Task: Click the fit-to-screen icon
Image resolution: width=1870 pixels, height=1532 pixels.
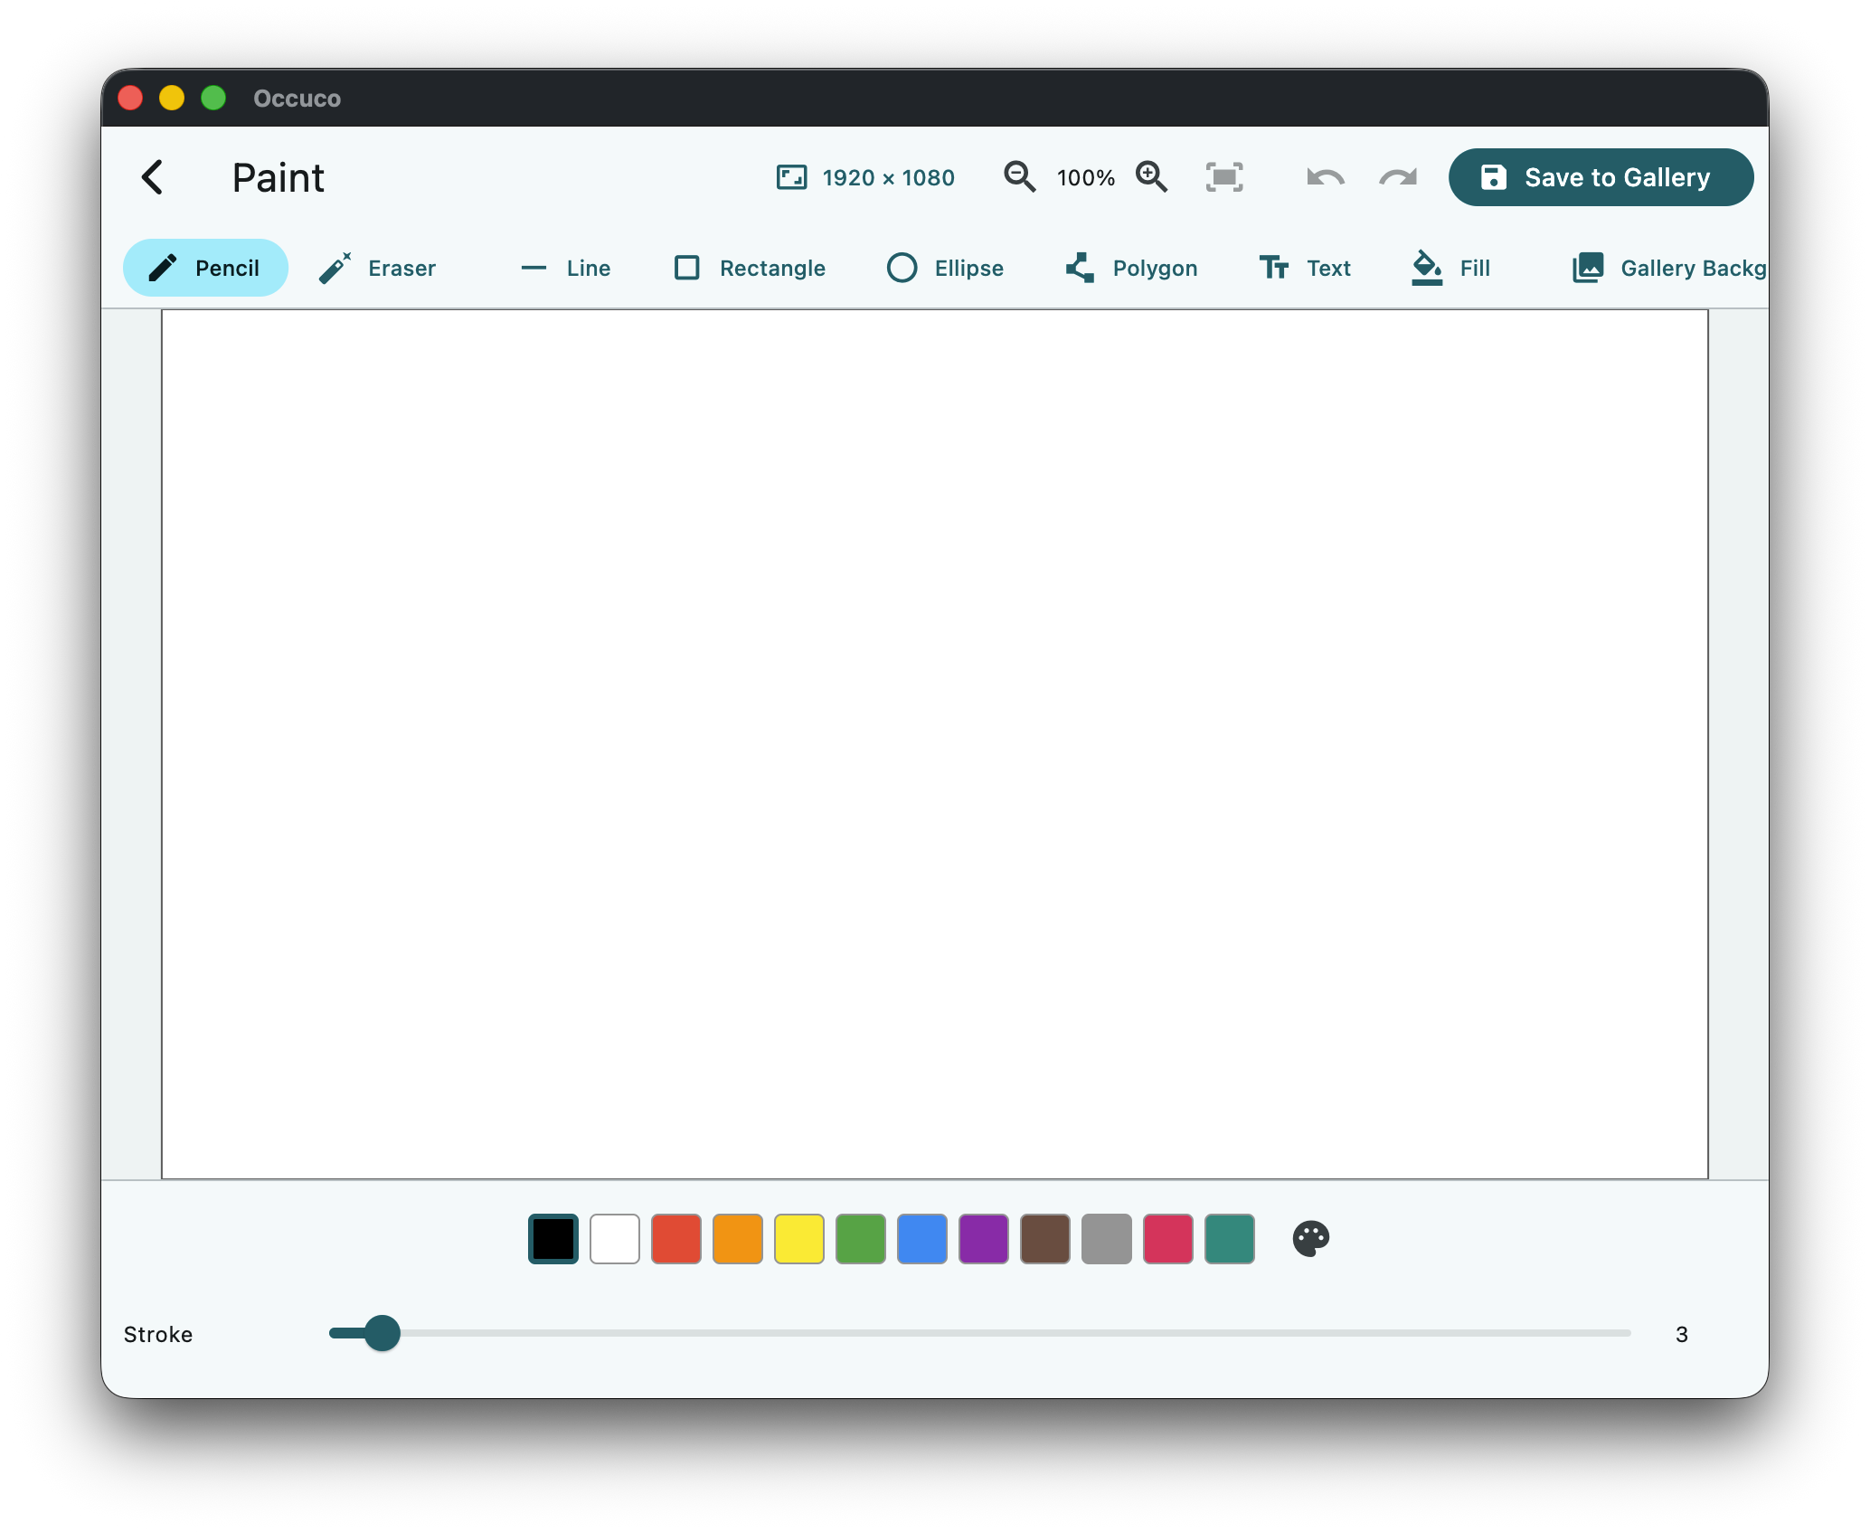Action: click(x=1223, y=177)
